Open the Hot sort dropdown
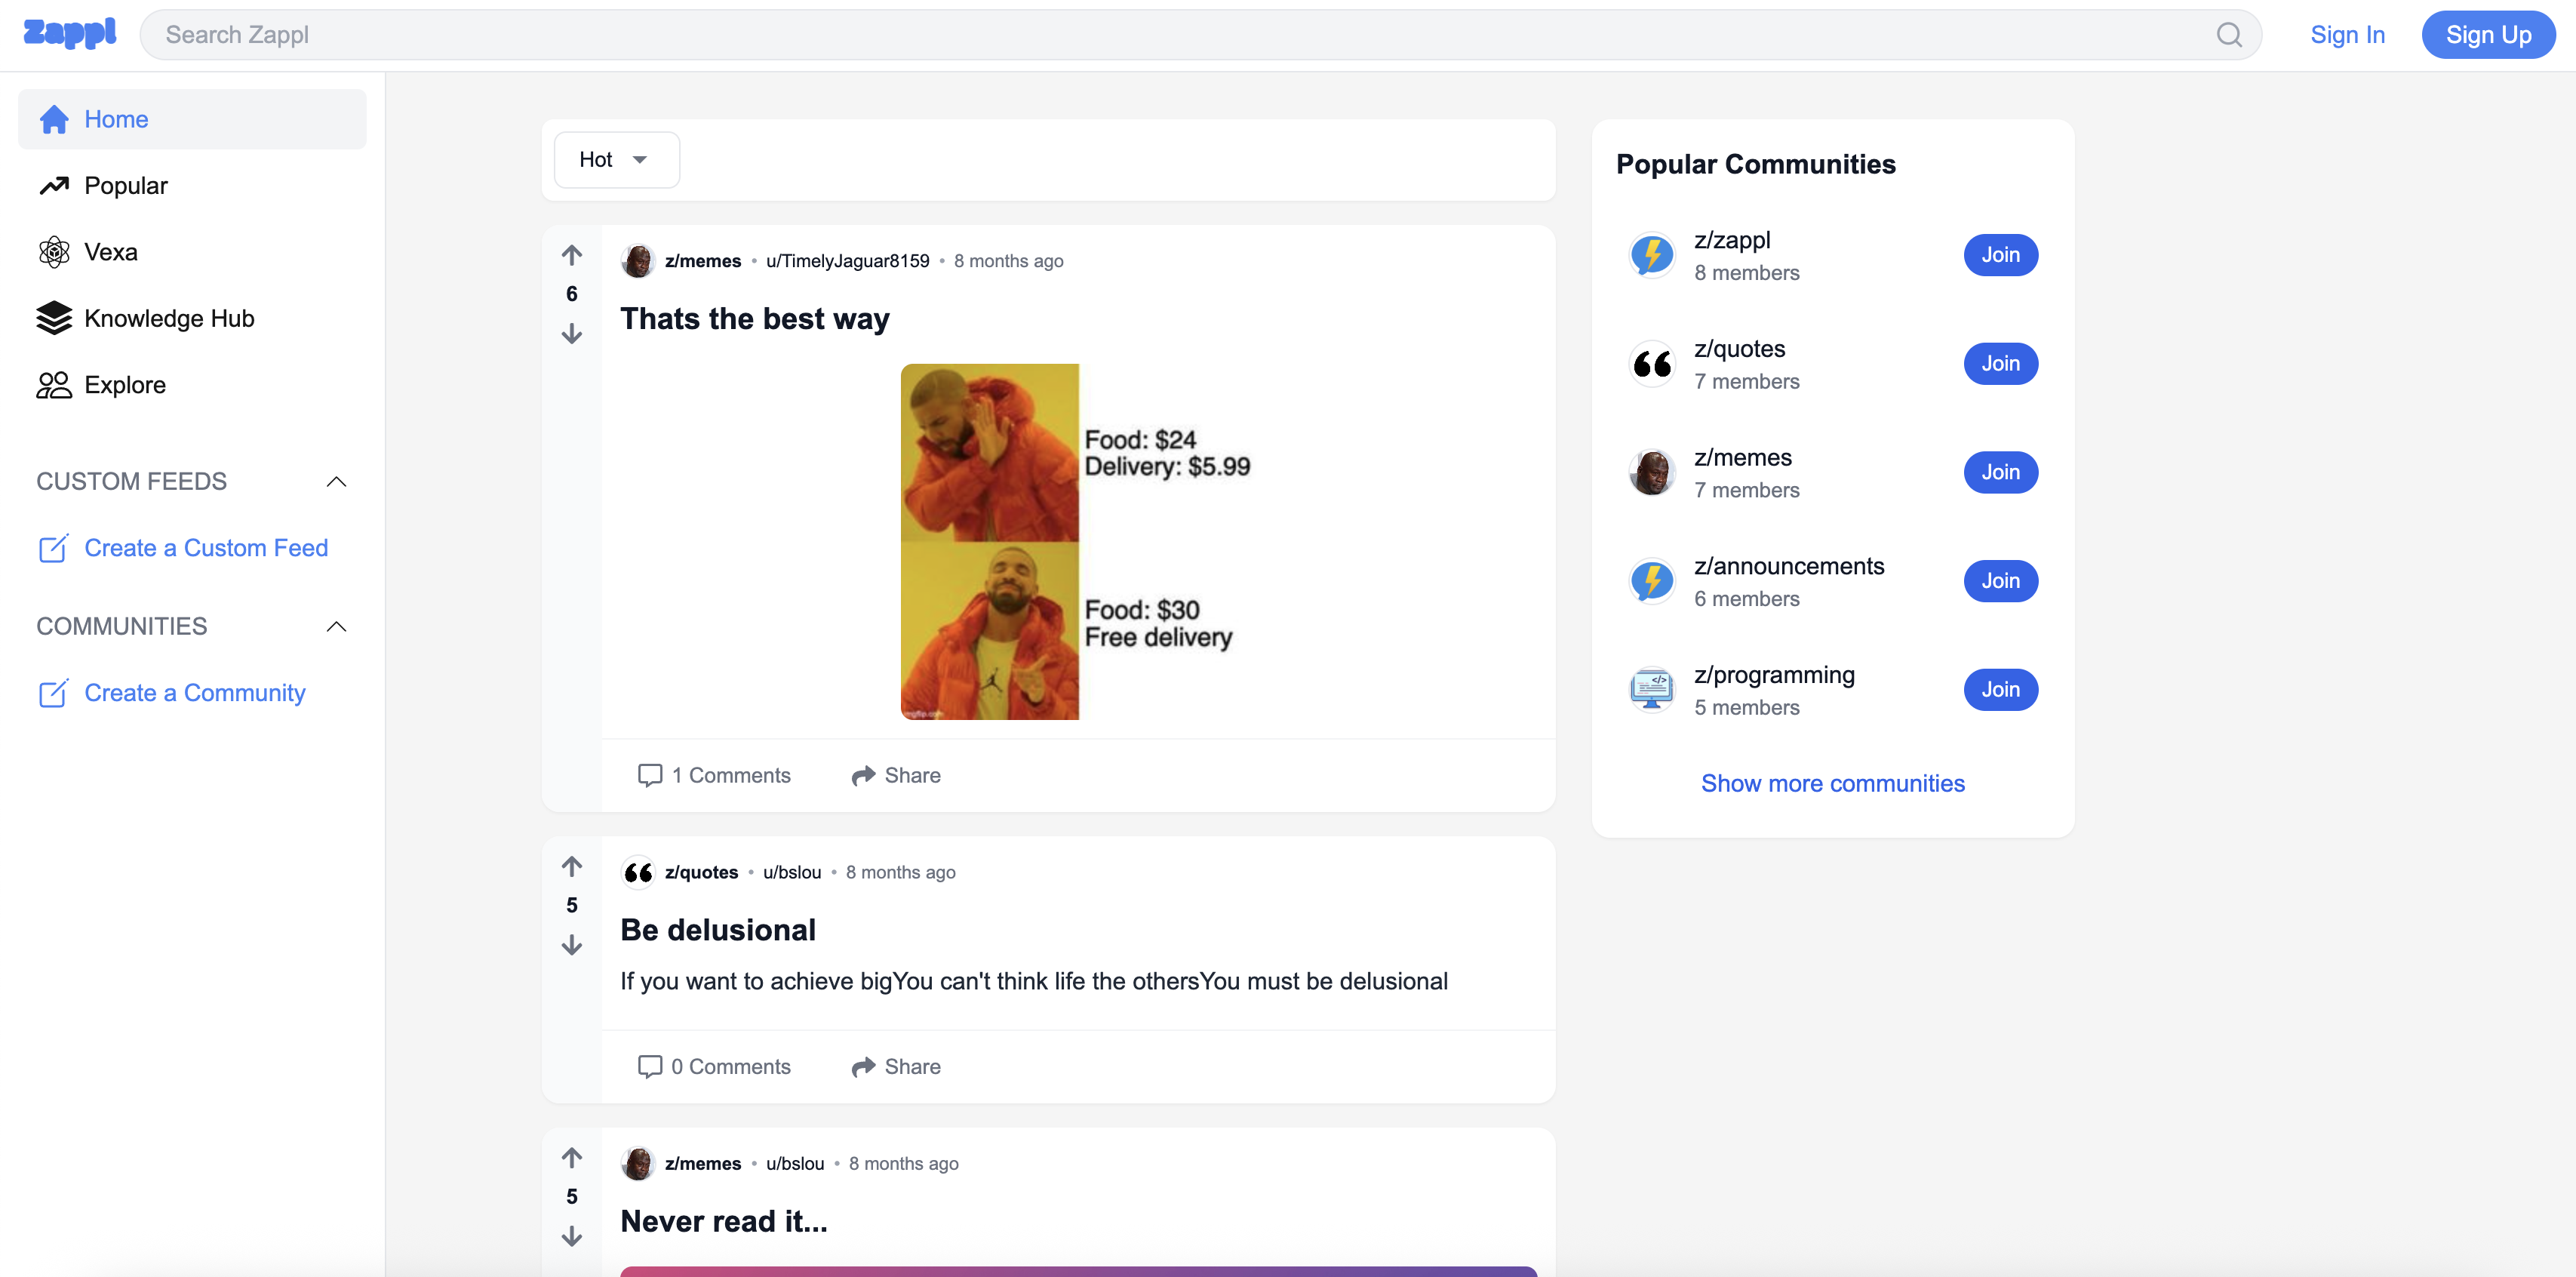 coord(616,160)
